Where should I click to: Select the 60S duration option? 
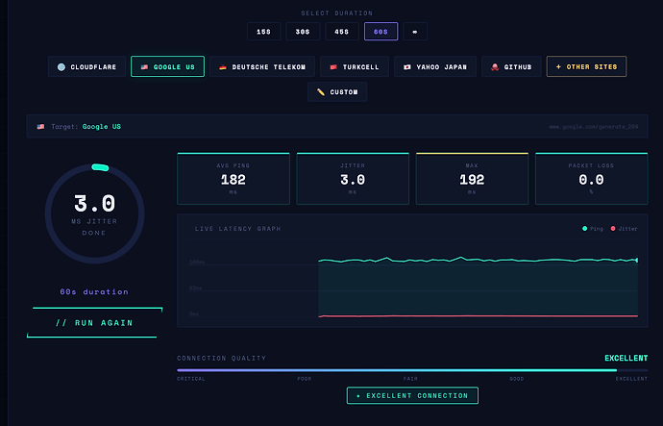point(381,32)
